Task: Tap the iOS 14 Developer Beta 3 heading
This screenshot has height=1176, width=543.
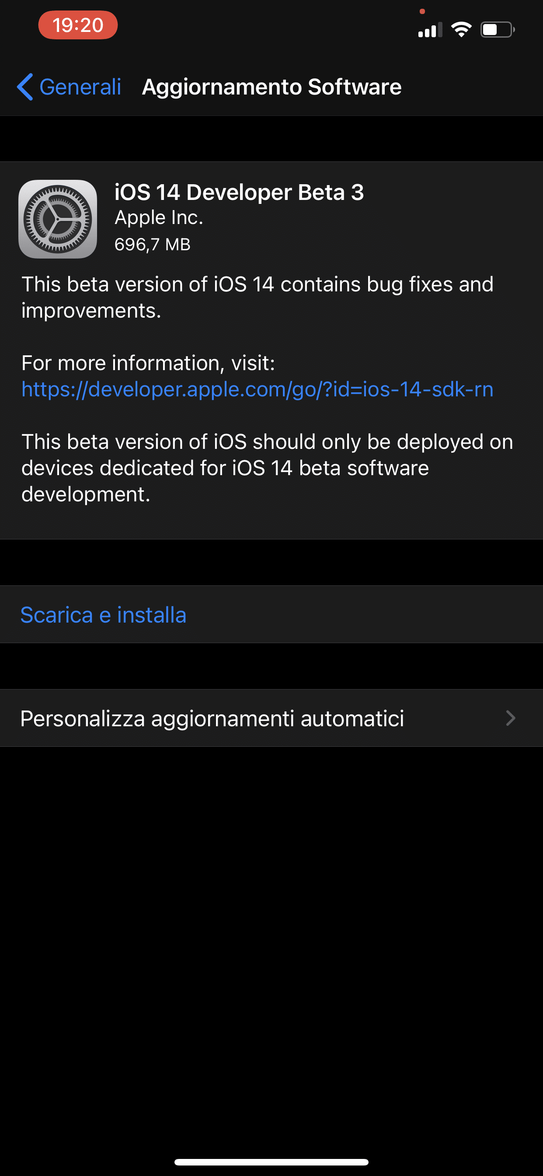Action: (239, 192)
